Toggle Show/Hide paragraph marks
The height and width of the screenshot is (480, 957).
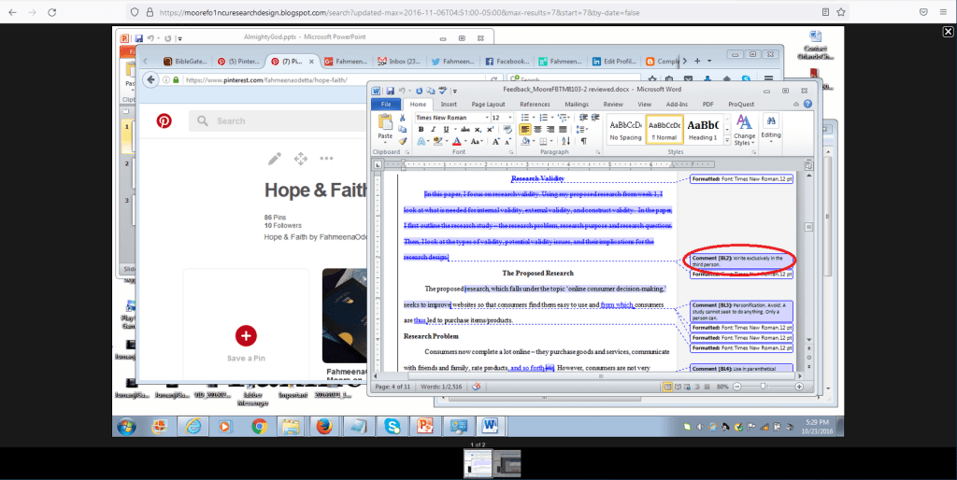(x=584, y=142)
